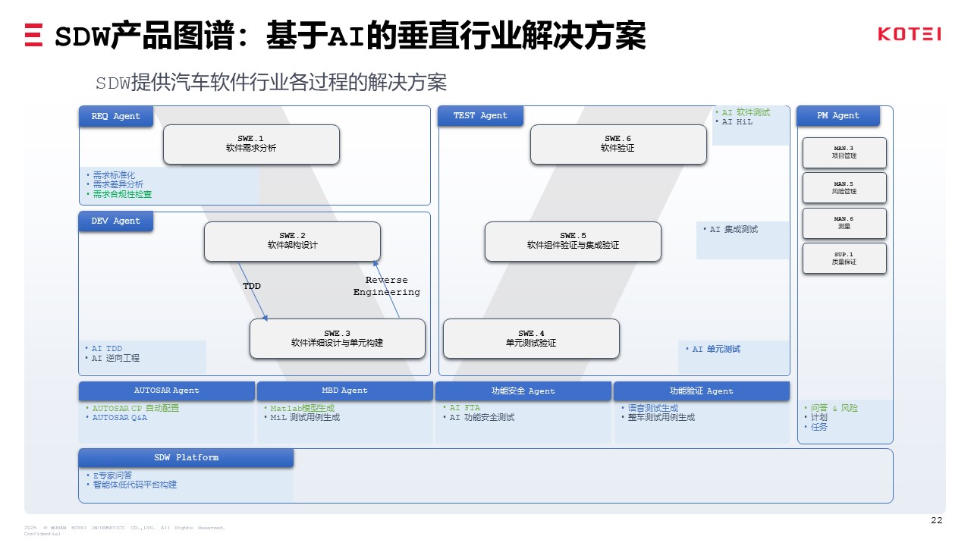Click the SWE.3 软件详细设计与单元构建 box
Screen dimensions: 971x546
click(338, 338)
